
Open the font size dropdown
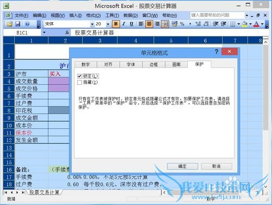tap(108, 24)
